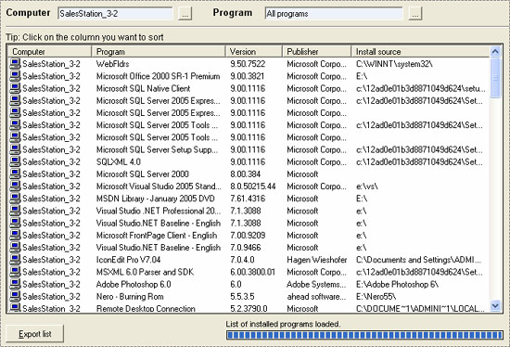Image resolution: width=510 pixels, height=347 pixels.
Task: Select Microsoft SQL Server 2000 entry
Action: pos(143,174)
